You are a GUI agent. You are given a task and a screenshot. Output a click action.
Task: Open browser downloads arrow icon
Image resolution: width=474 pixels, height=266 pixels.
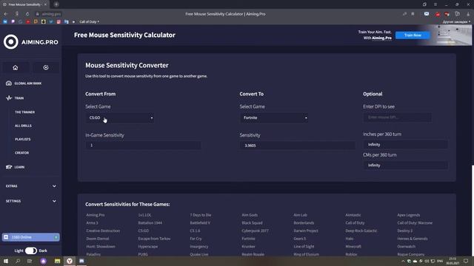[x=468, y=14]
